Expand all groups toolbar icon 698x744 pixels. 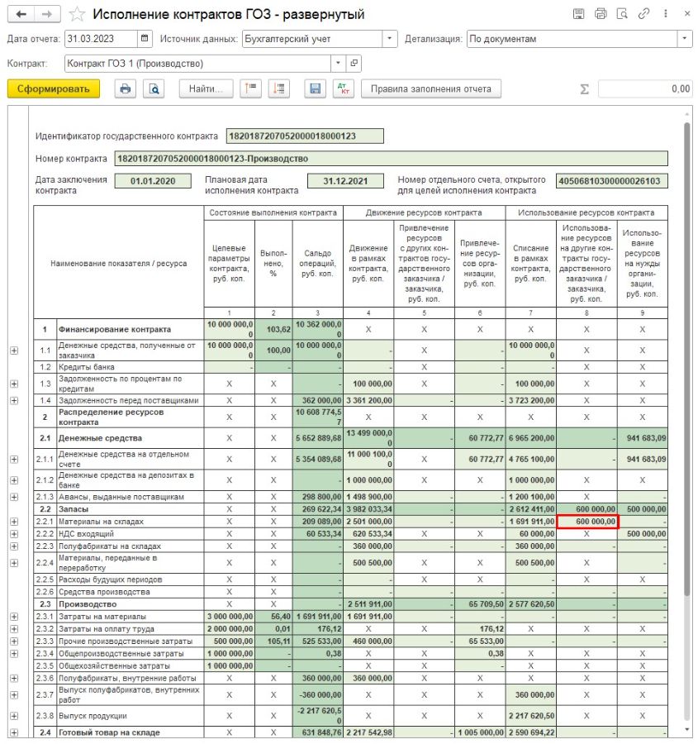pos(279,88)
